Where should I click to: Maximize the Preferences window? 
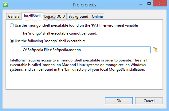149,4
